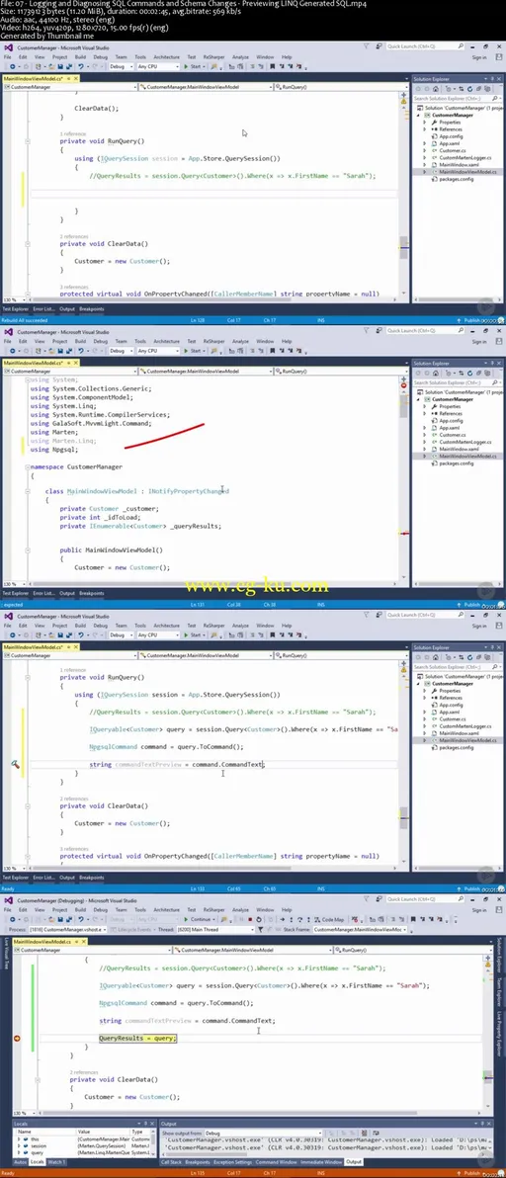Switch to the Watch 1 tab

pos(56,1162)
